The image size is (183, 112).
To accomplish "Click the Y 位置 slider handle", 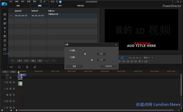I will click(x=92, y=60).
